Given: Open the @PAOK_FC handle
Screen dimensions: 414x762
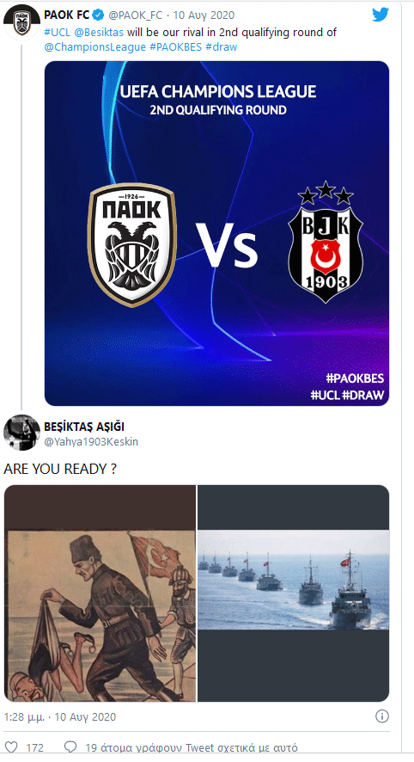Looking at the screenshot, I should (x=136, y=15).
